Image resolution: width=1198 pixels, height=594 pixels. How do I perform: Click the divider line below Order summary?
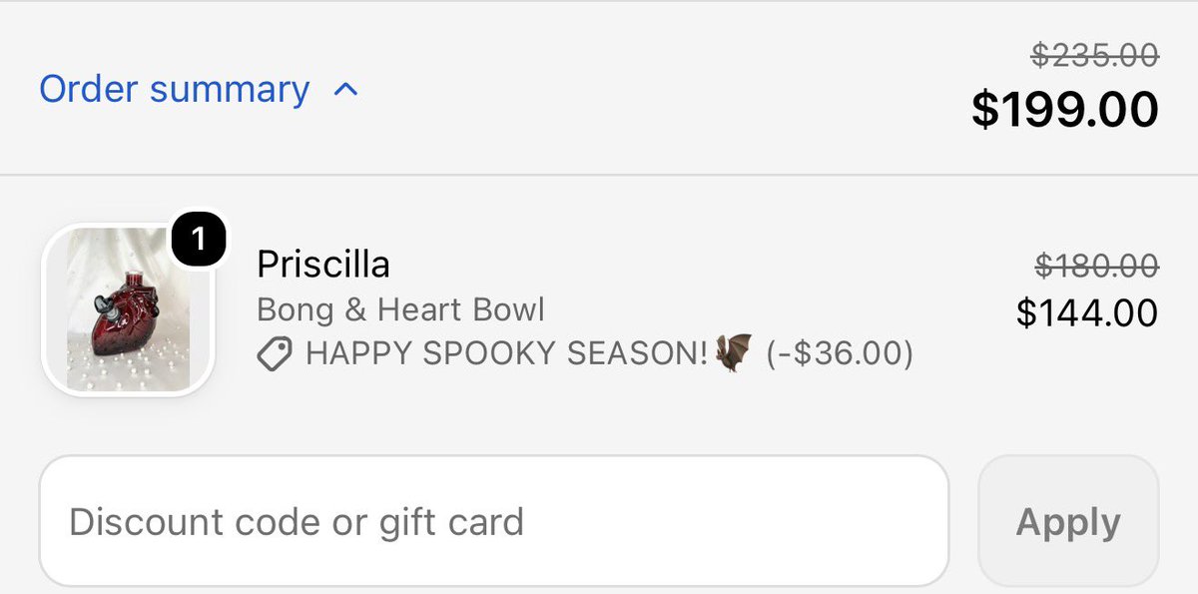pos(599,175)
